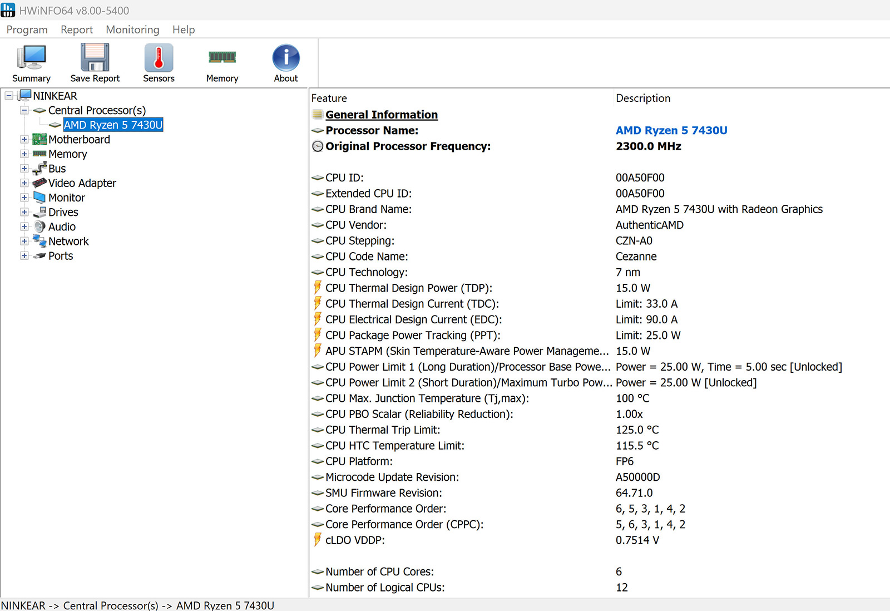This screenshot has width=890, height=611.
Task: Select the Video Adapter tree label
Action: click(82, 183)
